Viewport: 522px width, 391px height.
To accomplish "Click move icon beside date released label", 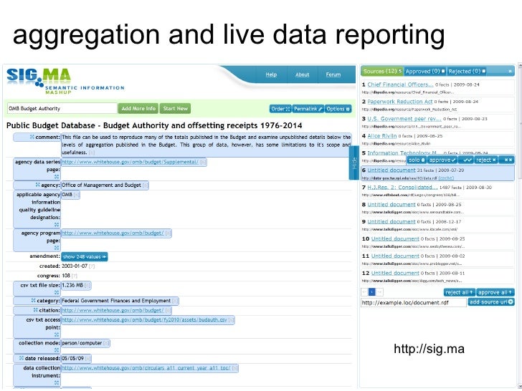I will [22, 358].
